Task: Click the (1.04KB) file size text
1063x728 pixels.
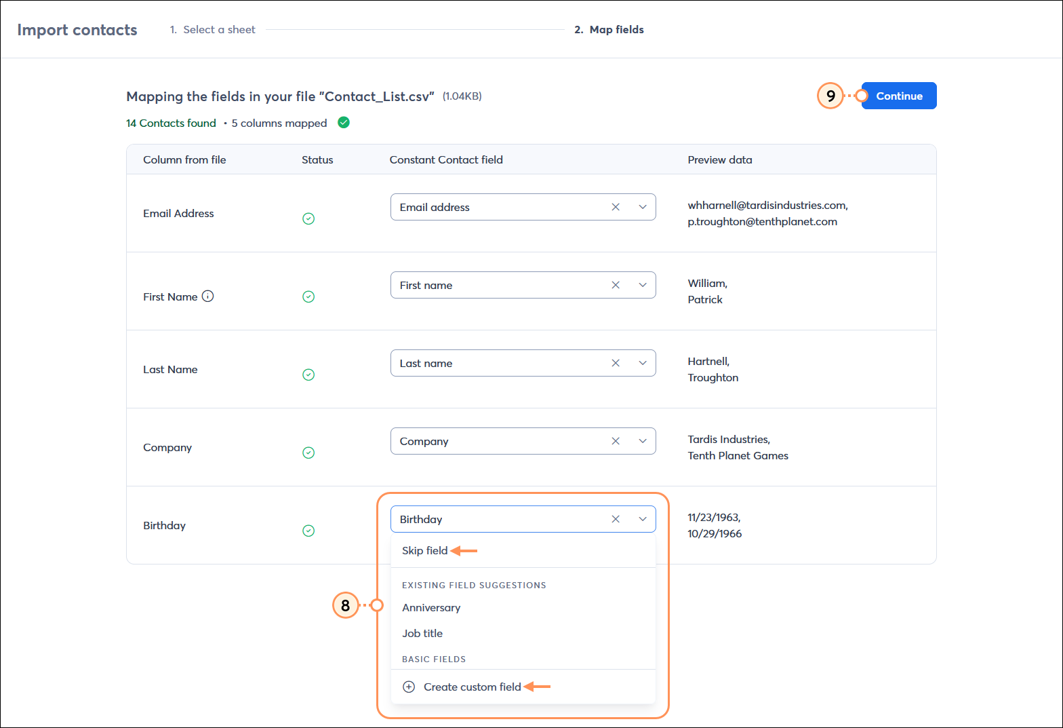Action: 462,96
